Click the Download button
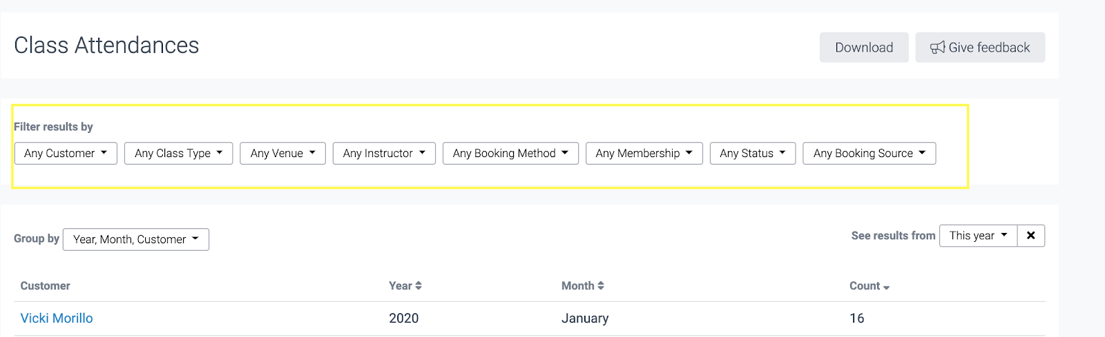The height and width of the screenshot is (337, 1105). coord(864,48)
